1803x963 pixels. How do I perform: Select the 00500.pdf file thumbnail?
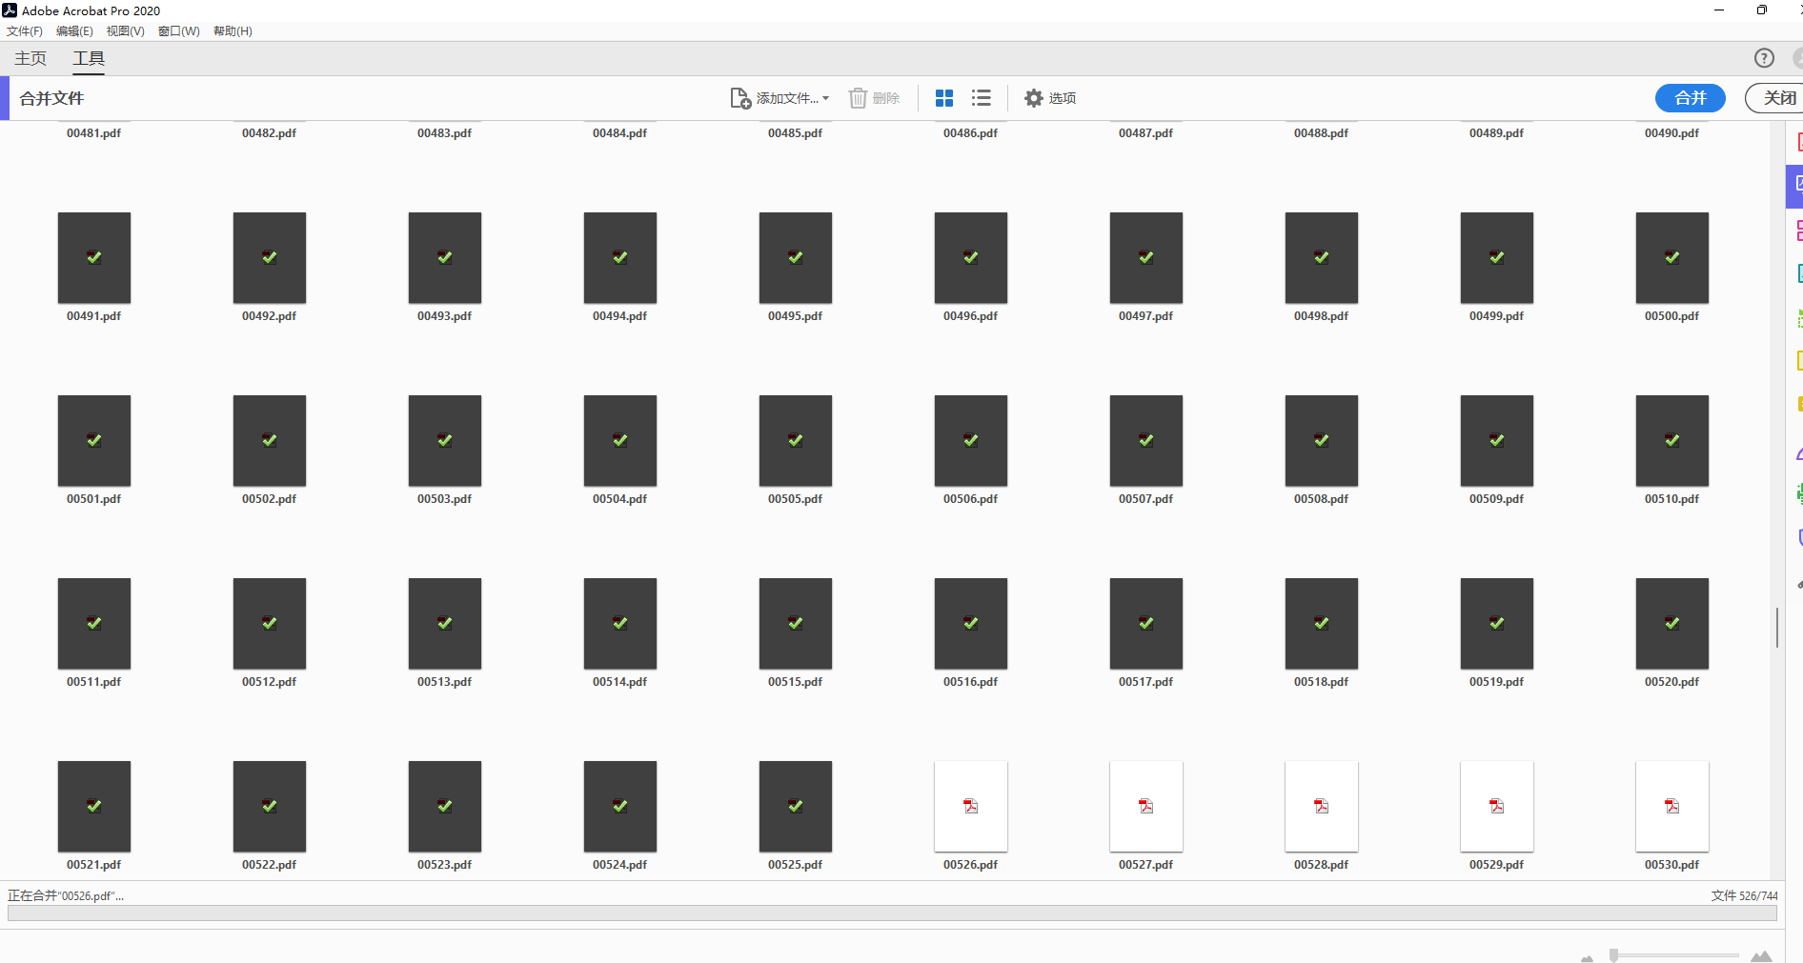pos(1671,258)
